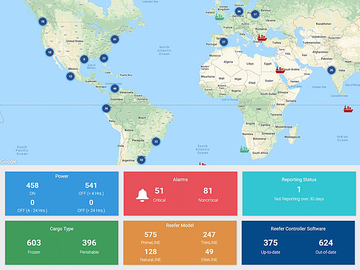This screenshot has height=270, width=360.
Task: Open the 10 cluster marker over Argentina
Action: (141, 160)
